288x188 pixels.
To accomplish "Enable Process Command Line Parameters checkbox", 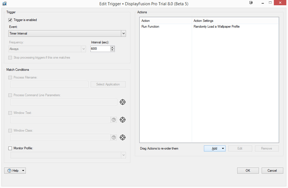I will (x=10, y=95).
